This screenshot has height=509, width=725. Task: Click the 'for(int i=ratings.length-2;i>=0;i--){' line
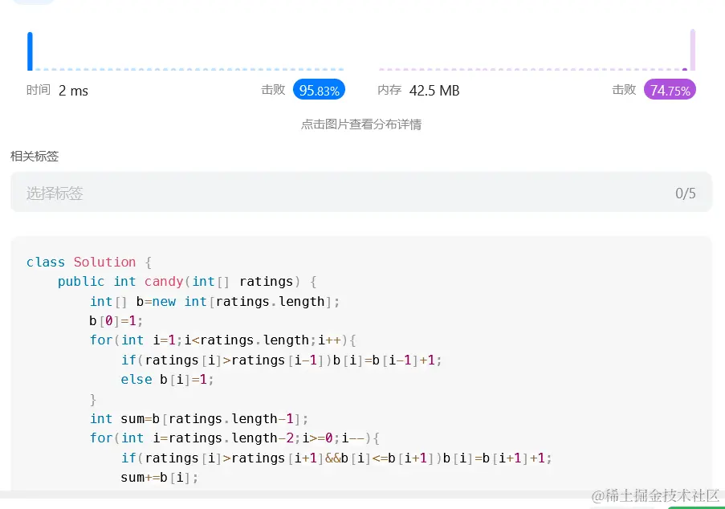click(x=234, y=438)
